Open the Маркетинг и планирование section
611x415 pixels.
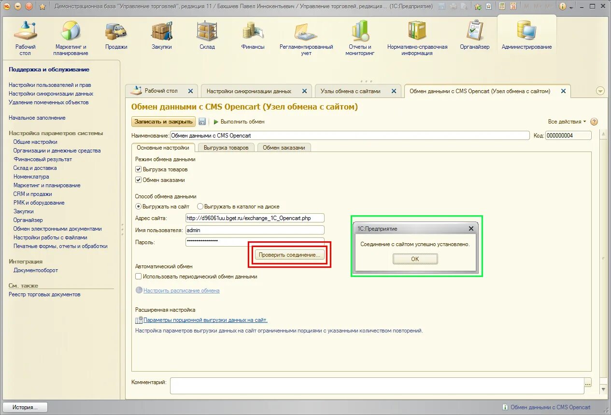pos(71,38)
